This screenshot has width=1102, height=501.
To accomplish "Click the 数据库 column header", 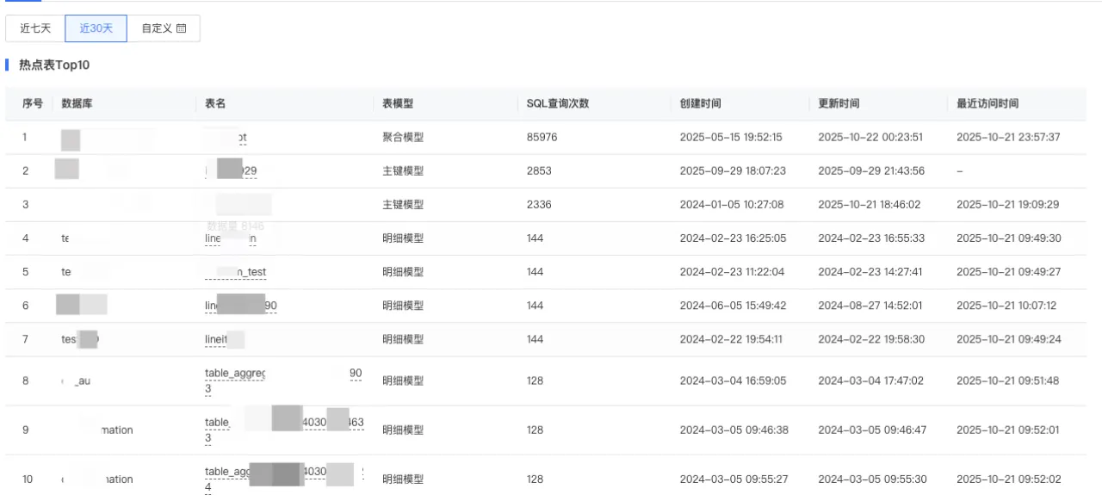I will pos(77,104).
